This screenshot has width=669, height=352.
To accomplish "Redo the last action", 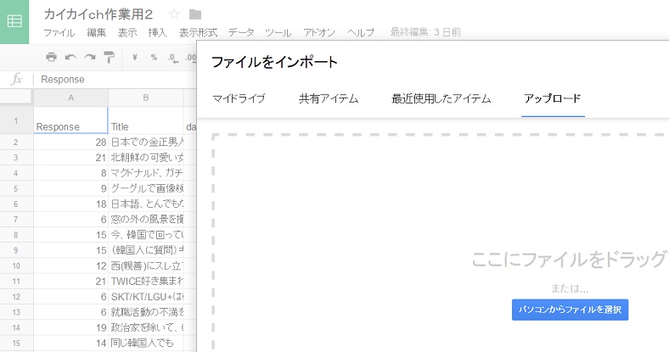I will pyautogui.click(x=89, y=57).
